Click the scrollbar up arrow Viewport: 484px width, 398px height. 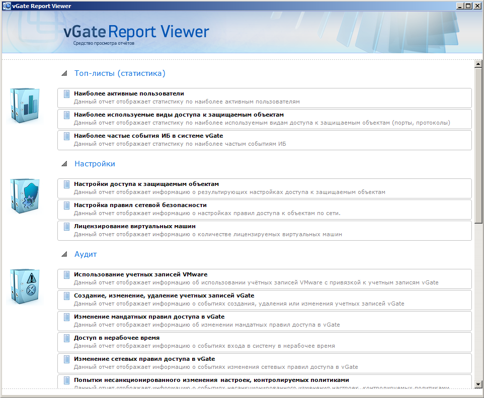tap(478, 64)
